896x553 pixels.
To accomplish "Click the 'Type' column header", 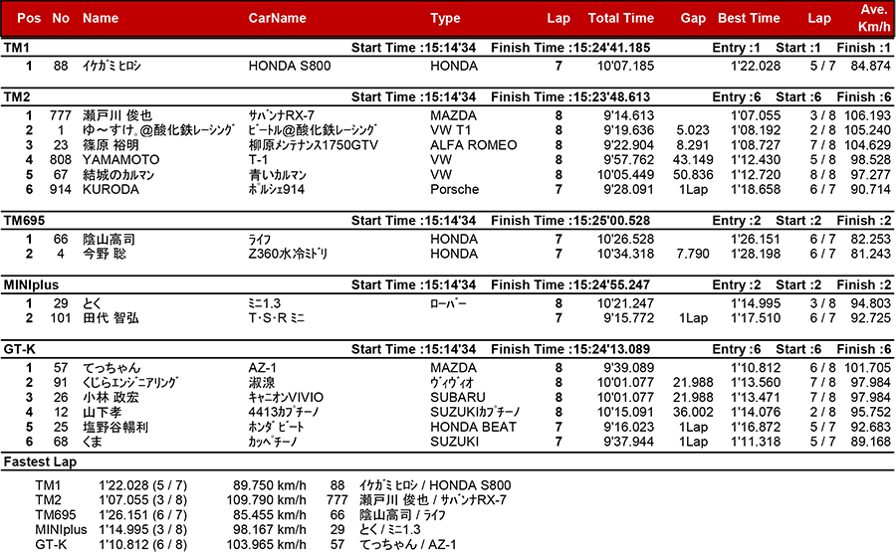I will 445,19.
